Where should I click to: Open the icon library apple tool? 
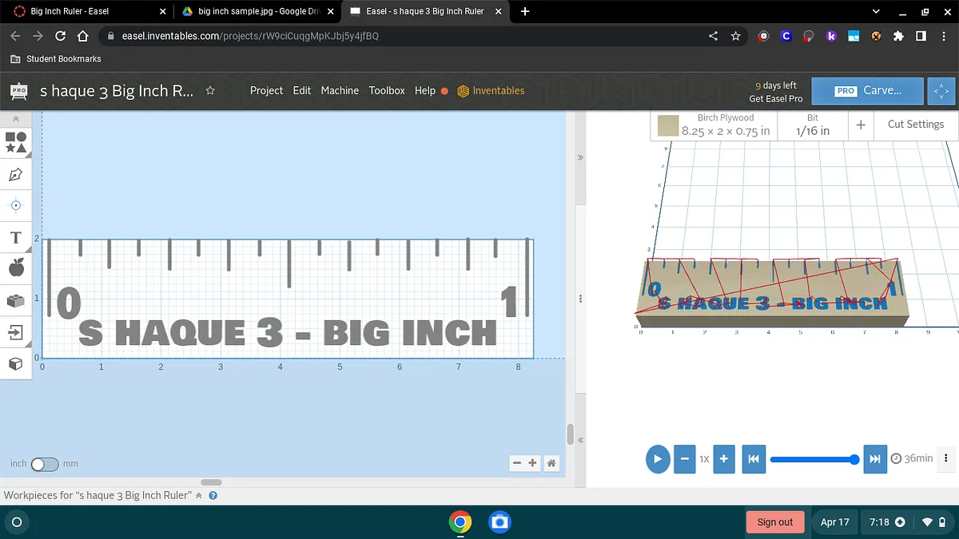(x=16, y=268)
